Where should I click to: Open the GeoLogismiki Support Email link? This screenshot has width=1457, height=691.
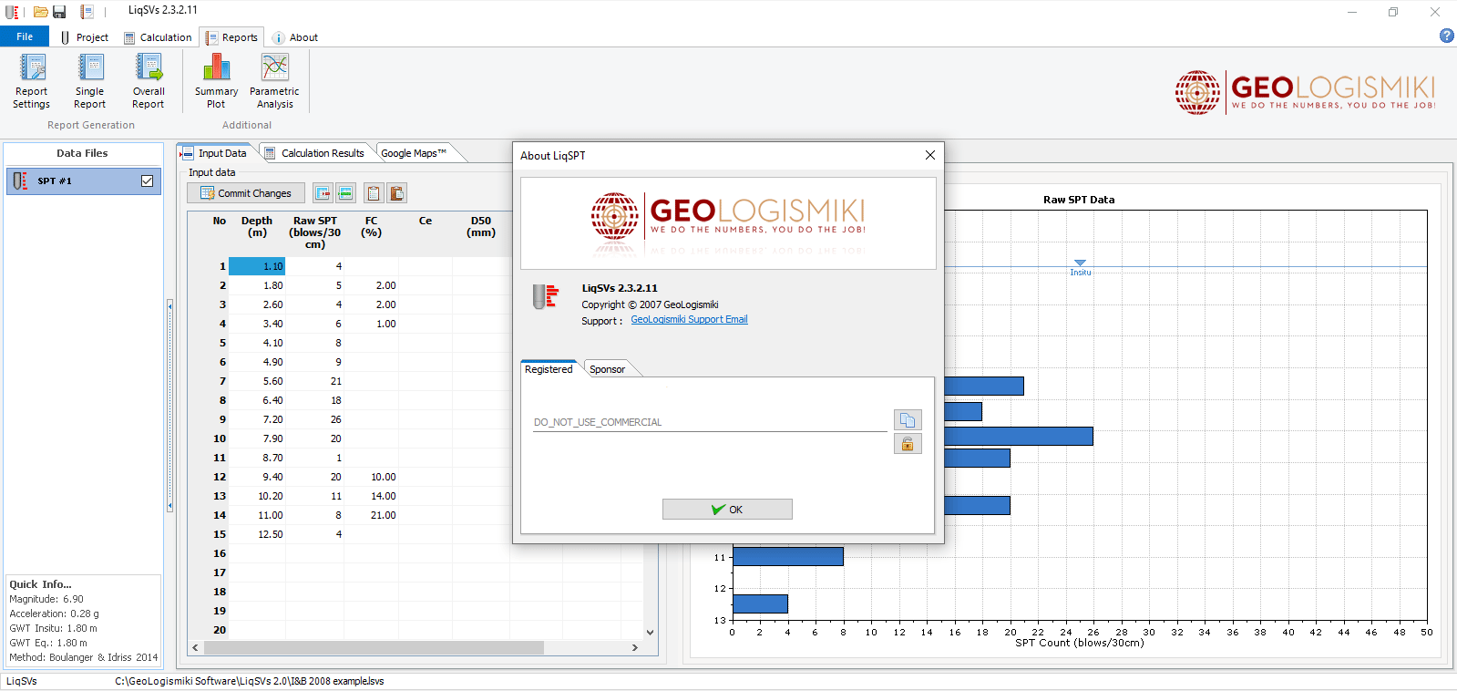689,320
